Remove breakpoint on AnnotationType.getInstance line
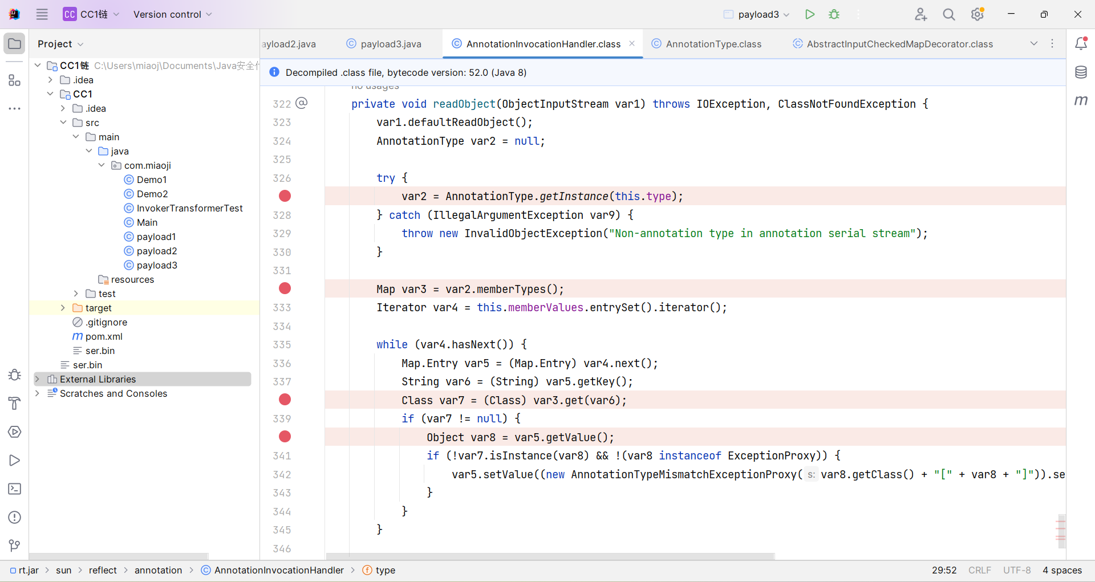 (x=285, y=196)
